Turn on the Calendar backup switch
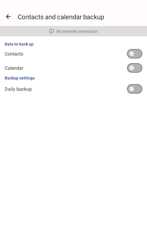The width and height of the screenshot is (147, 246). tap(134, 68)
